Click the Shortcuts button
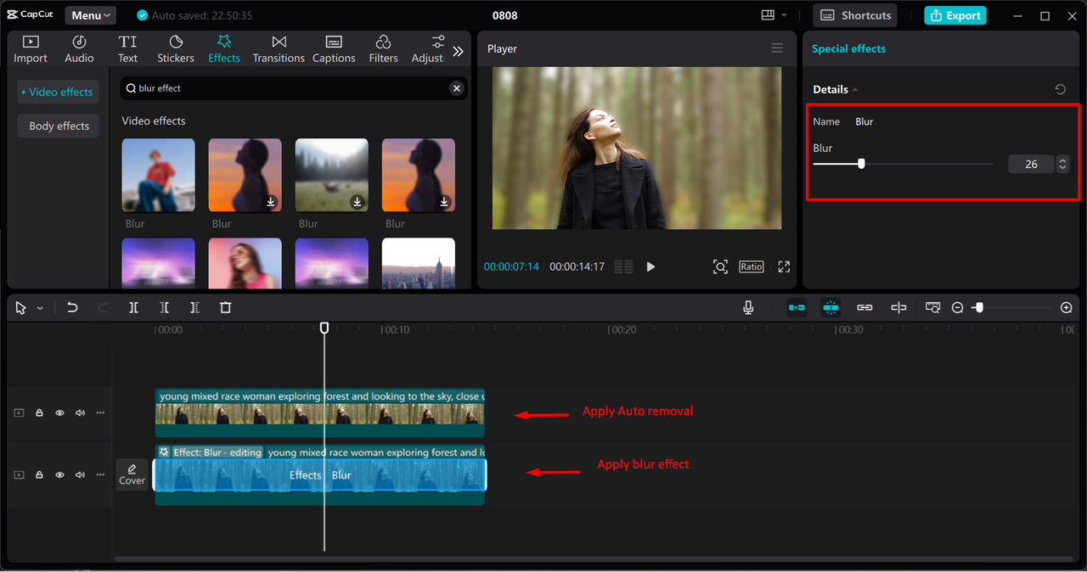 [x=856, y=15]
